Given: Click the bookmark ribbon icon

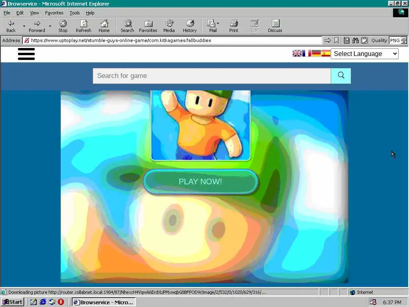Looking at the screenshot, I should [336, 40].
